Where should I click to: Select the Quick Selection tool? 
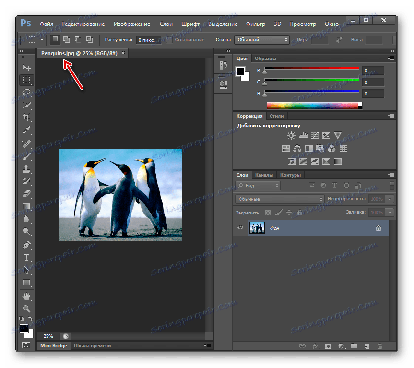tap(26, 105)
